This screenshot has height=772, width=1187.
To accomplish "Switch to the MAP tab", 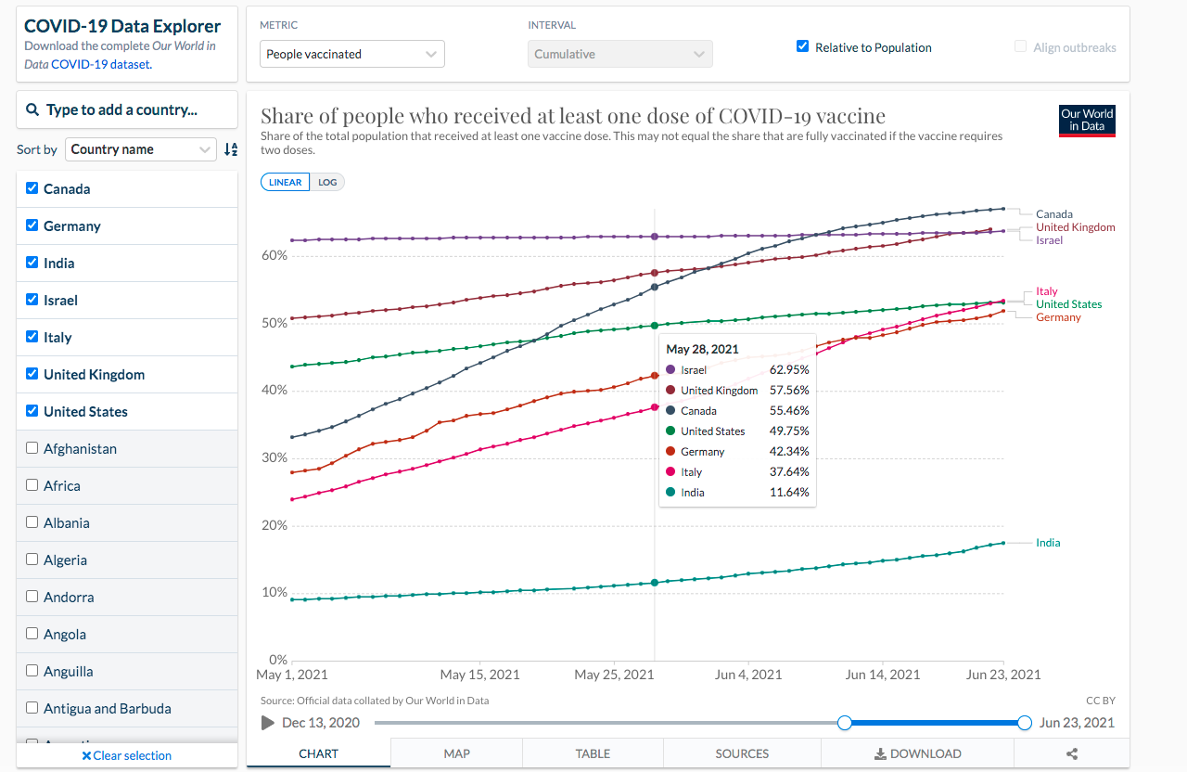I will click(x=456, y=753).
